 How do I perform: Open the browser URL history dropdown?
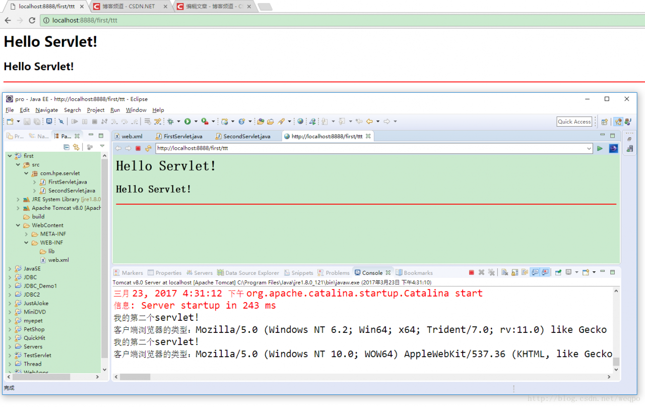click(x=589, y=148)
